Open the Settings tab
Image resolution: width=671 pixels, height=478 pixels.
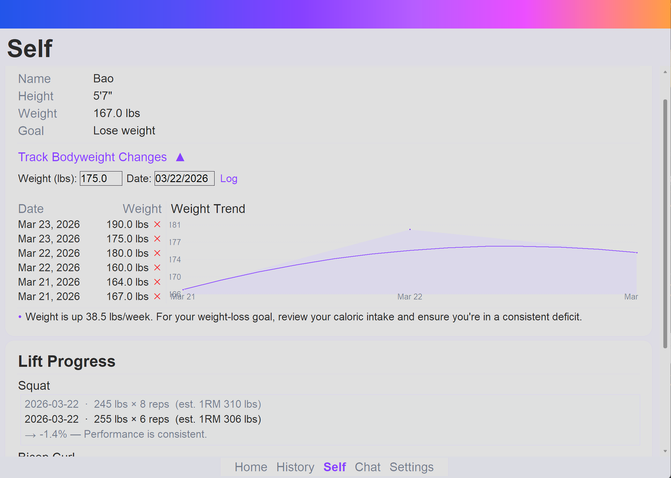pos(411,467)
